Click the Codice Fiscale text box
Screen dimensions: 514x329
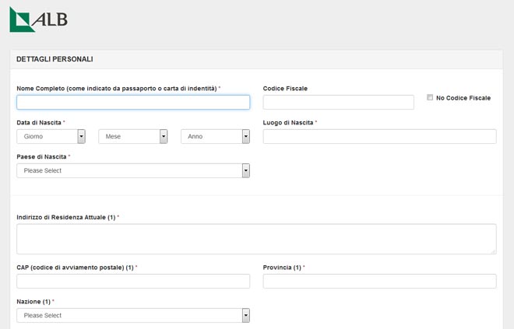click(x=338, y=102)
